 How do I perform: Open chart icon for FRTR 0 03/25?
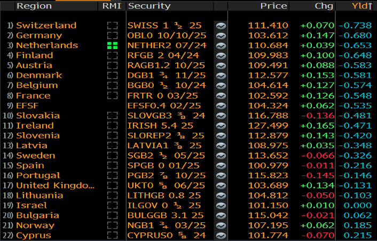tap(221, 96)
